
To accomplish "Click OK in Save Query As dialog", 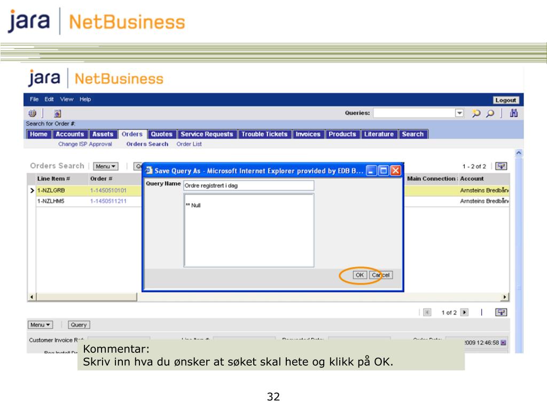I will (360, 275).
